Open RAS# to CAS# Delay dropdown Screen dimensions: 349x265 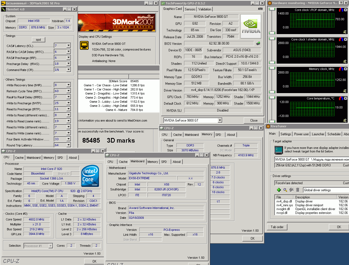pyautogui.click(x=68, y=52)
